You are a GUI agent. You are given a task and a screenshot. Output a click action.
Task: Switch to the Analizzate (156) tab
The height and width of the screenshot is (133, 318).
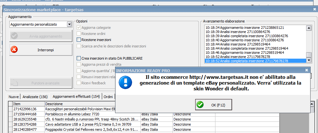(x=35, y=97)
